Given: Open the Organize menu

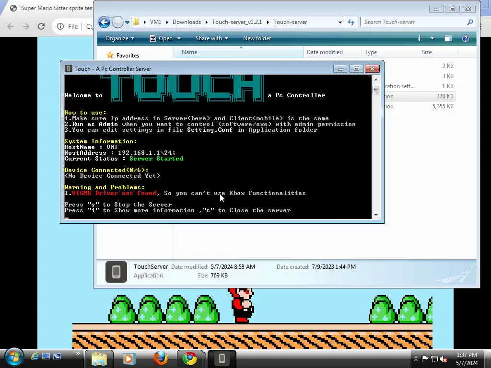Looking at the screenshot, I should [x=120, y=38].
